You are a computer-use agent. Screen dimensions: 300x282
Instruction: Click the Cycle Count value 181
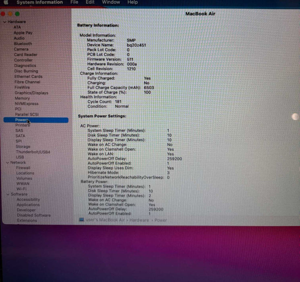[x=118, y=102]
